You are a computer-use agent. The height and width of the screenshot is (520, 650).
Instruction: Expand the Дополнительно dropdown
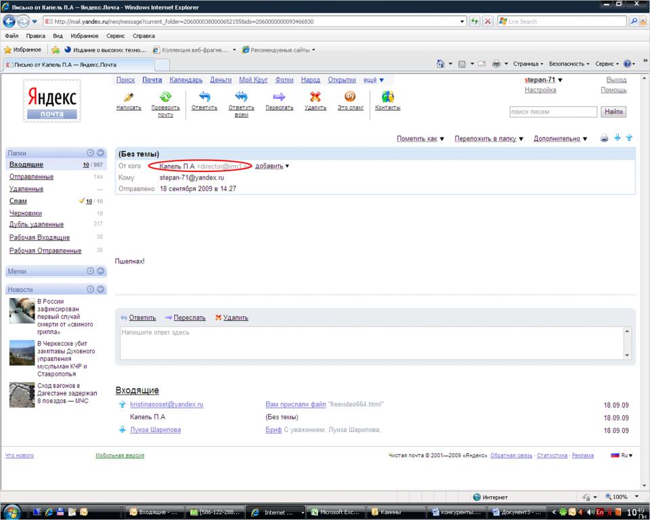pyautogui.click(x=561, y=139)
